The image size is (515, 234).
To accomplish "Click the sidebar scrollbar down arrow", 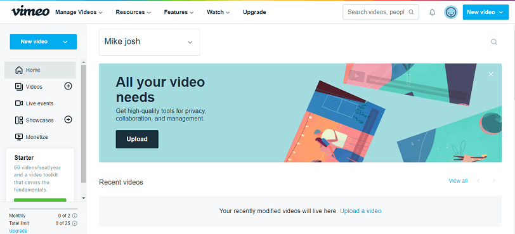I will click(x=84, y=198).
